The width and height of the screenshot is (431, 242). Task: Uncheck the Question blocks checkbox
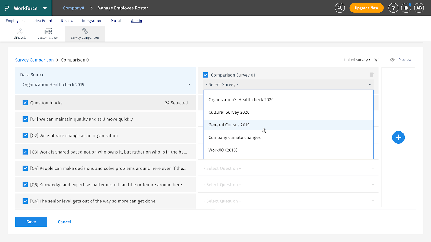point(25,103)
